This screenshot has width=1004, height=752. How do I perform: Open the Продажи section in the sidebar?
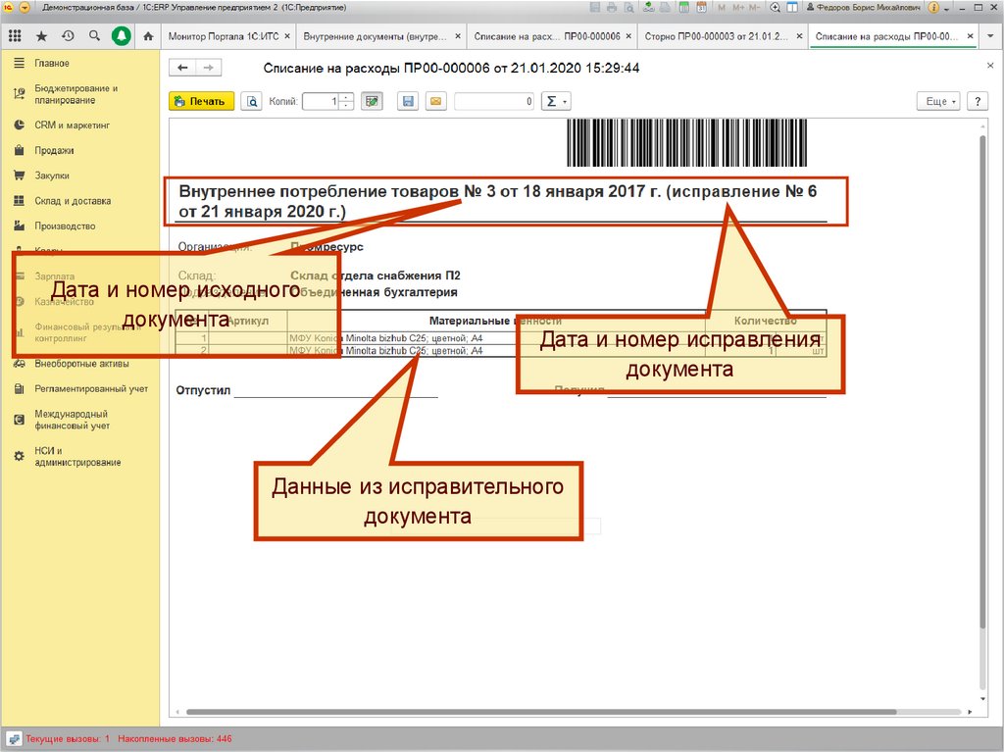(54, 151)
